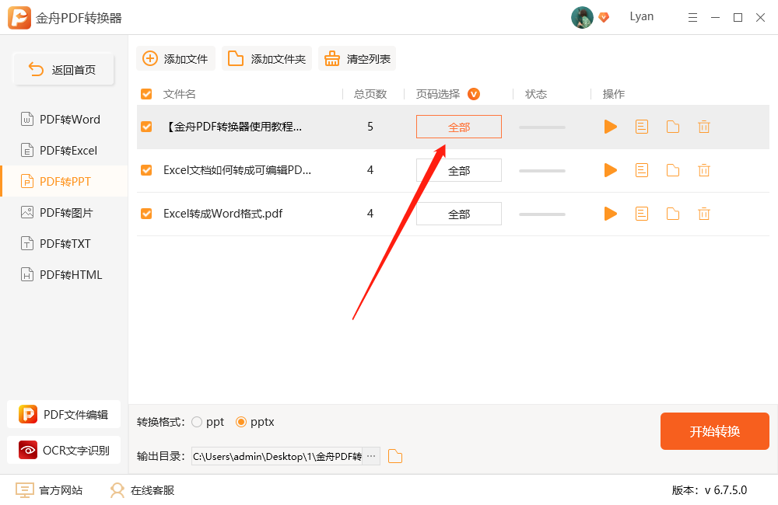Open document view icon for Excel转成Word格式.pdf

point(642,214)
